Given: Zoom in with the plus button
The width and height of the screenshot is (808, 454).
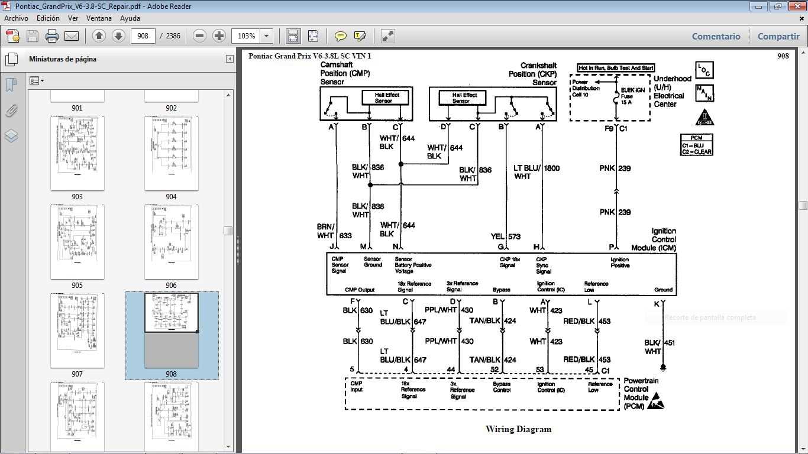Looking at the screenshot, I should click(x=219, y=36).
